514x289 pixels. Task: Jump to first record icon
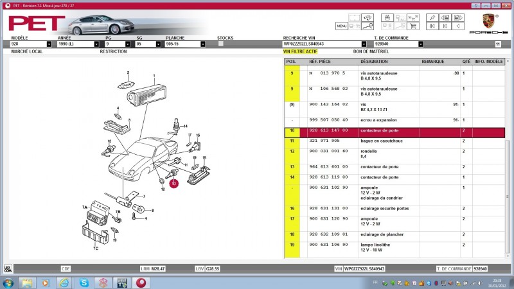[x=432, y=26]
